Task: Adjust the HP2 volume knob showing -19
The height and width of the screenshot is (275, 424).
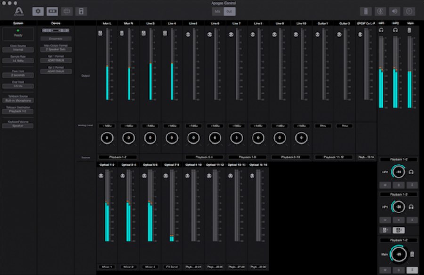Action: point(398,172)
